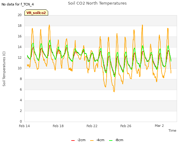195x146 pixels.
Task: Toggle the -4cm legend entry
Action: point(97,140)
